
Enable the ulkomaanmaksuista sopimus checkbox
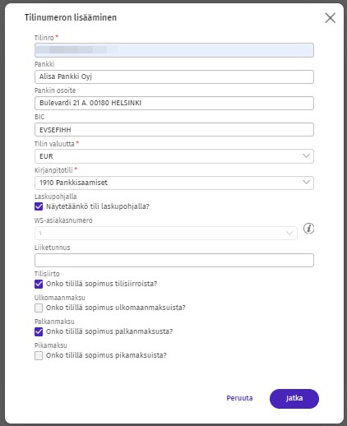click(39, 308)
